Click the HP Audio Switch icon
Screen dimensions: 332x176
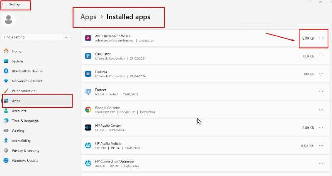point(88,145)
